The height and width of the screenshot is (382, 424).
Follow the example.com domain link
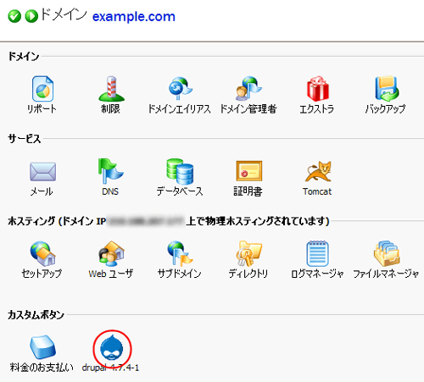click(x=134, y=17)
